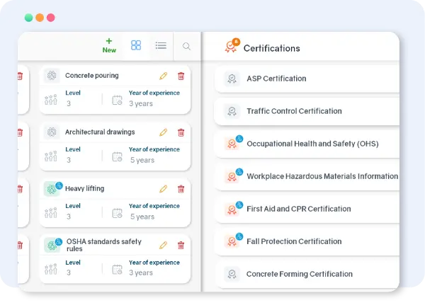
Task: Delete the Architectural drawings skill
Action: (x=181, y=132)
